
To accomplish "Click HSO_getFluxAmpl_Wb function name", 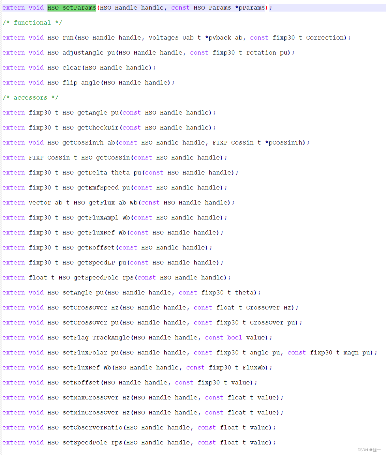I will pos(96,217).
